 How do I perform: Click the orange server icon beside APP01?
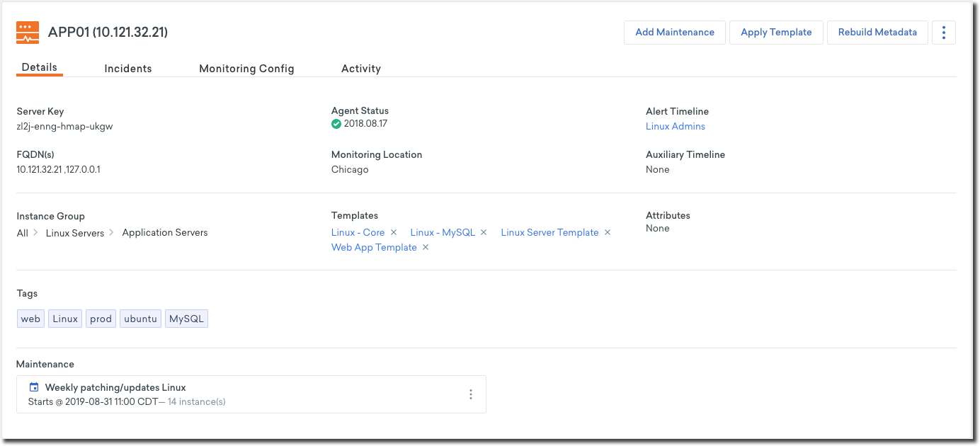click(x=28, y=33)
